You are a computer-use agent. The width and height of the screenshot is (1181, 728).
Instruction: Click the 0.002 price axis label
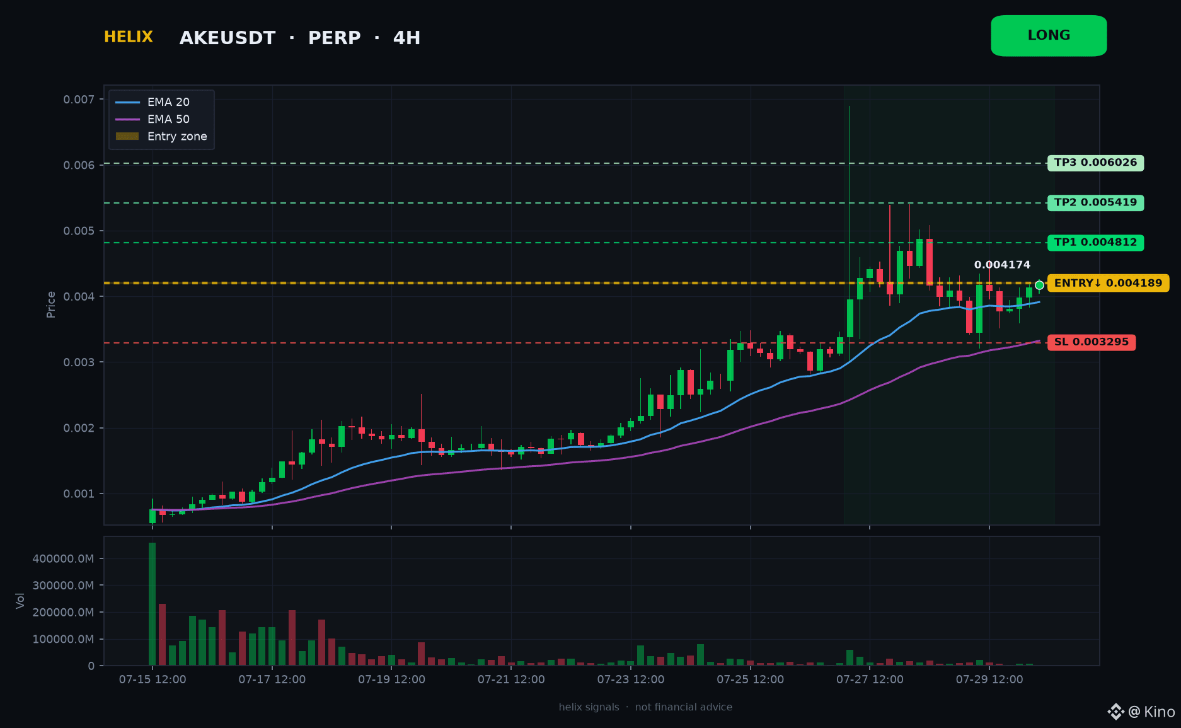(79, 428)
